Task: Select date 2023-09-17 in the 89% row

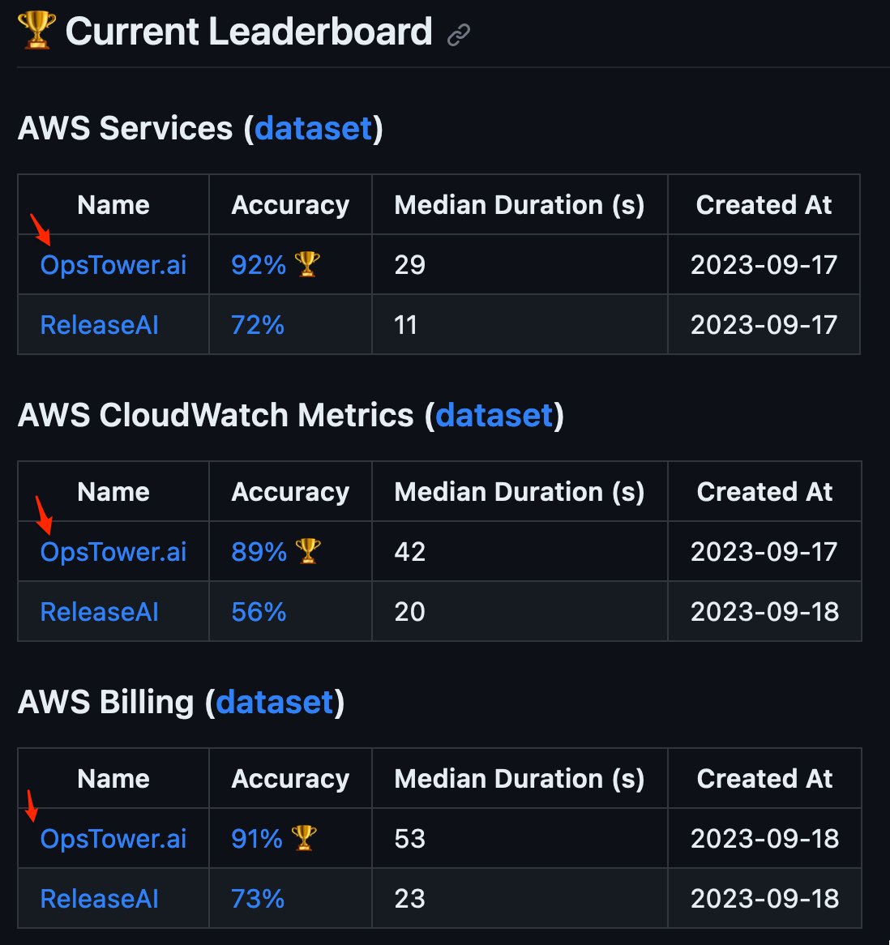Action: click(x=764, y=552)
